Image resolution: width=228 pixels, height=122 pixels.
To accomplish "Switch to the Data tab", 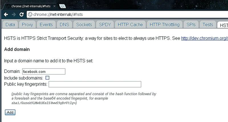I will [x=10, y=25].
